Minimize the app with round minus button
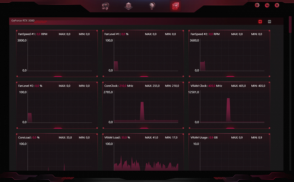Screen dimensions: 294x182 267,5
